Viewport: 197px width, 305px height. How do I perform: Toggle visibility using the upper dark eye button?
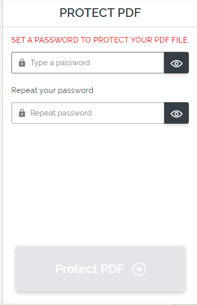[x=176, y=63]
